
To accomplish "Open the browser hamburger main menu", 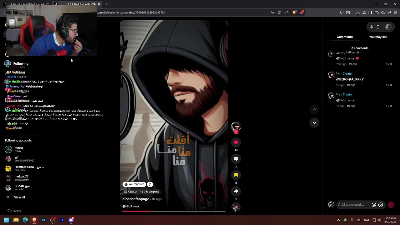I will [x=395, y=12].
